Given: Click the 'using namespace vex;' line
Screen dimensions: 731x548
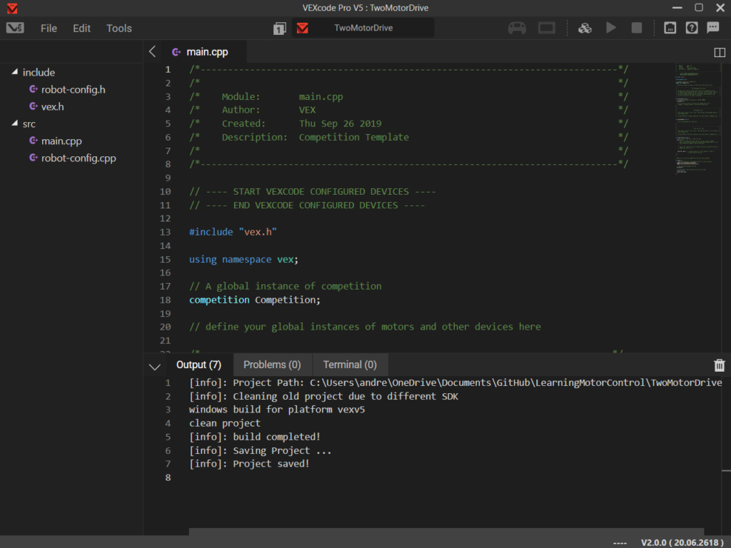Looking at the screenshot, I should click(x=243, y=260).
